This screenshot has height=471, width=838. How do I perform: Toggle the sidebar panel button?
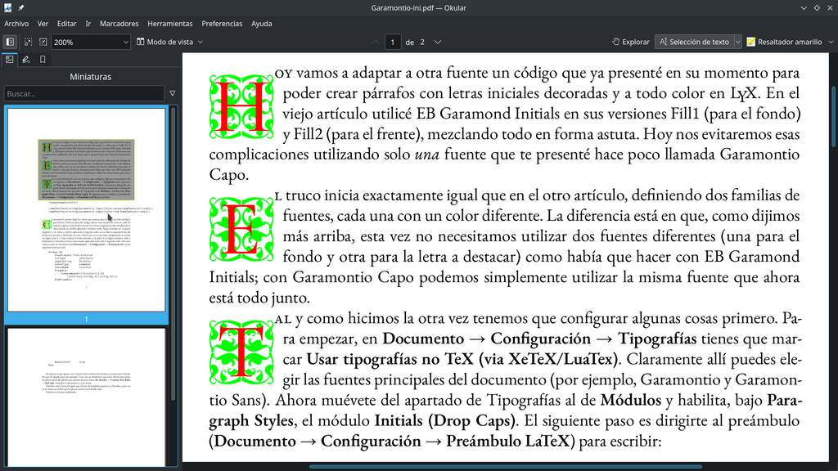10,42
